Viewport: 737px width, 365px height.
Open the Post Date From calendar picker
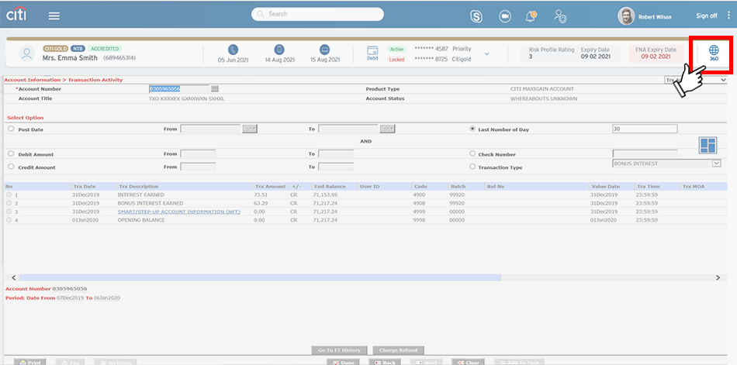[x=250, y=129]
